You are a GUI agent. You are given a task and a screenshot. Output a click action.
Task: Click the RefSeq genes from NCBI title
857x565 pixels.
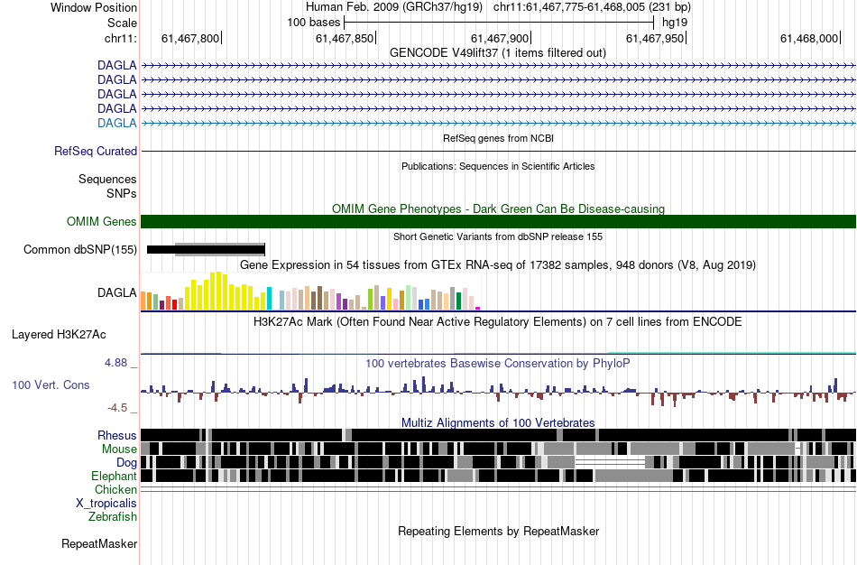[499, 138]
